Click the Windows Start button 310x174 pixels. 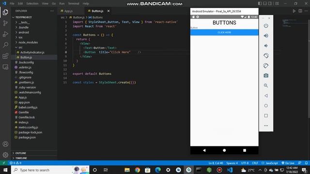[x=5, y=170]
